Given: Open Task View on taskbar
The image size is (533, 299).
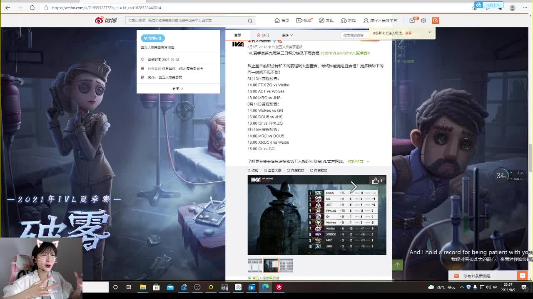Looking at the screenshot, I should tap(129, 287).
